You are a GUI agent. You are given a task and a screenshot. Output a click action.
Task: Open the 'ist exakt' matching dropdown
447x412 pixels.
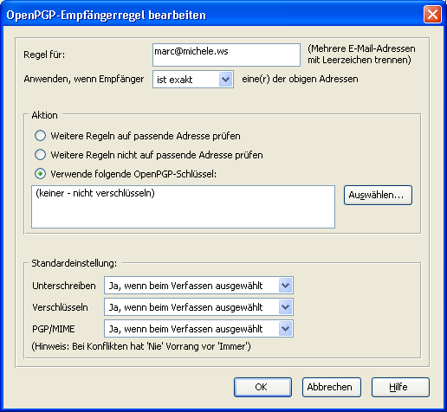pos(193,80)
